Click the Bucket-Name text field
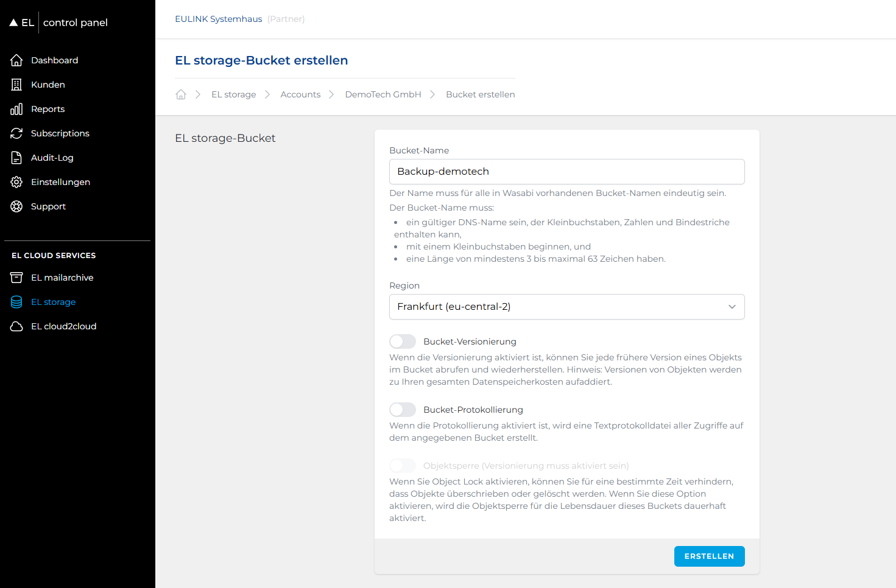 coord(566,172)
